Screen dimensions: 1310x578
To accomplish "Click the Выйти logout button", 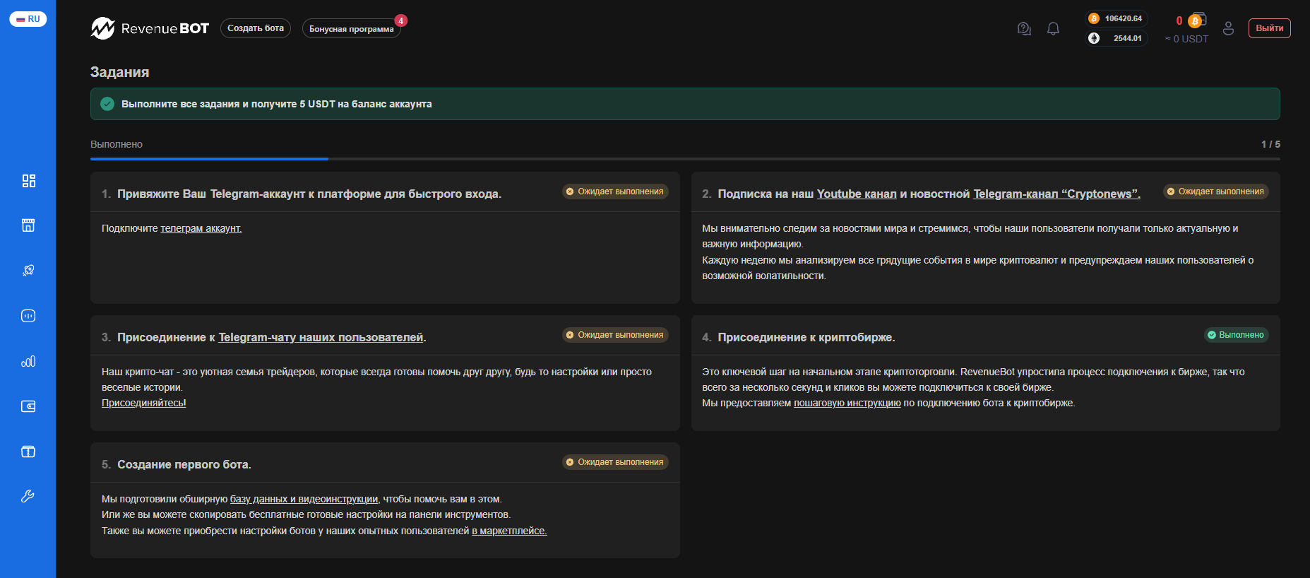I will (1269, 28).
